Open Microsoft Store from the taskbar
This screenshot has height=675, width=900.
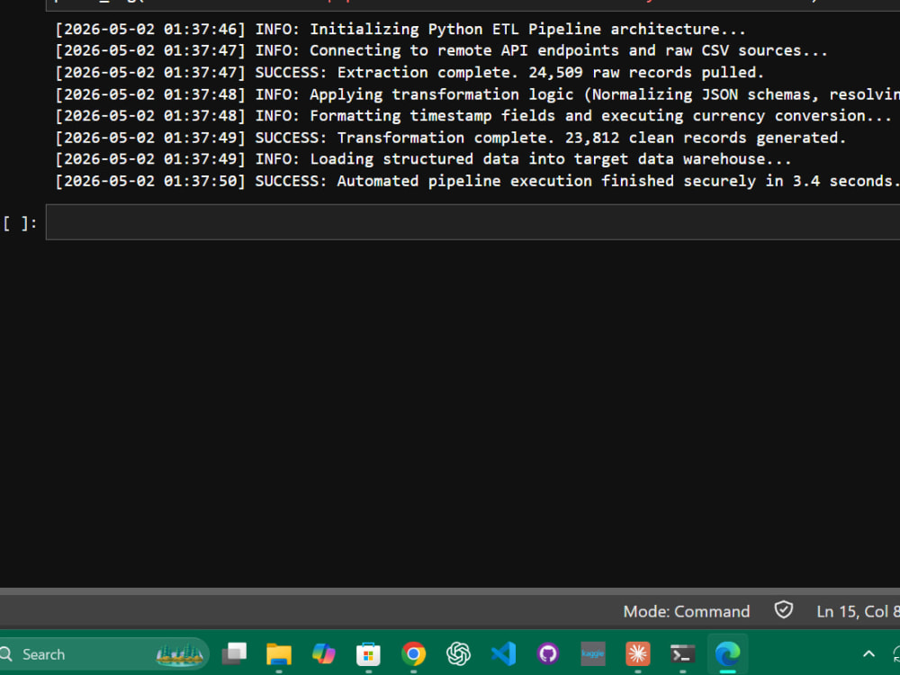tap(368, 653)
